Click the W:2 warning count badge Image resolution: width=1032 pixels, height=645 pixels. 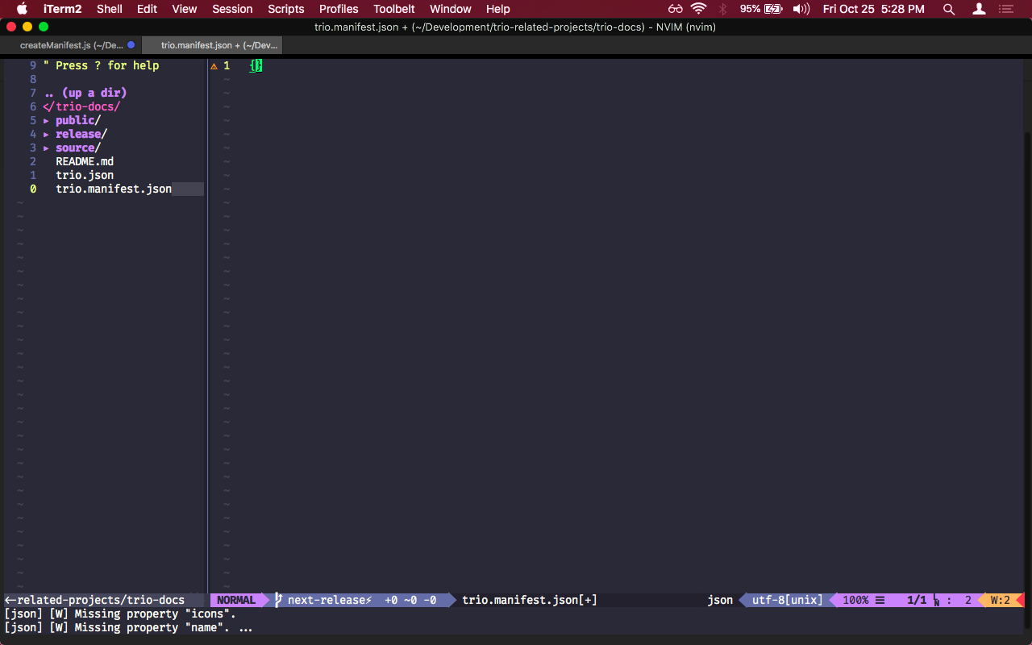[1001, 600]
